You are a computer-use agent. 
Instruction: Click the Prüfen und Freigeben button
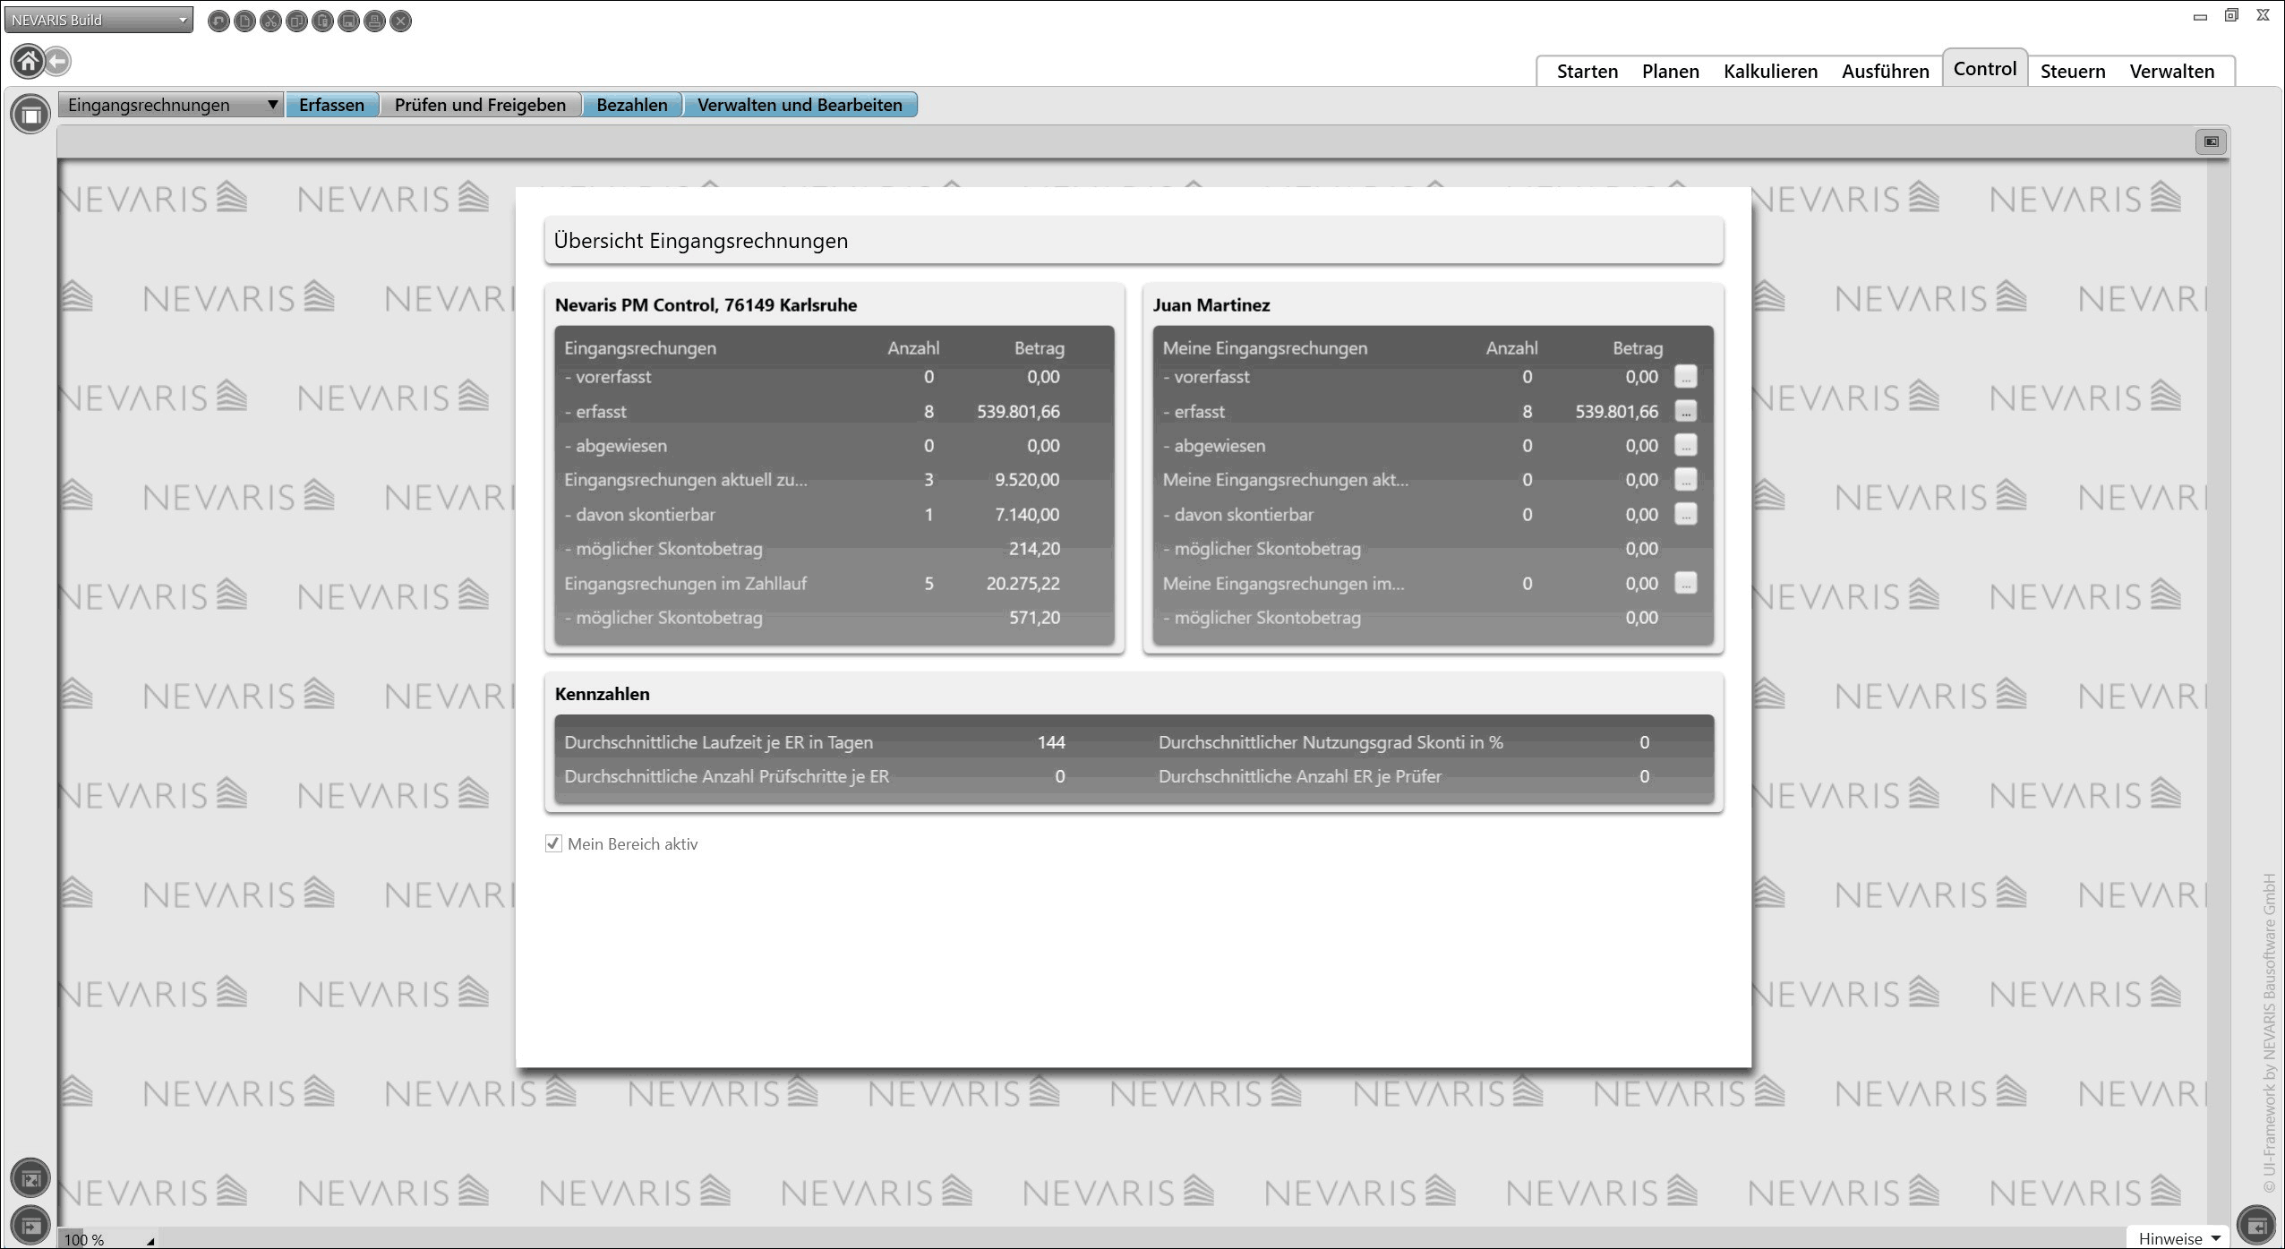pyautogui.click(x=480, y=105)
